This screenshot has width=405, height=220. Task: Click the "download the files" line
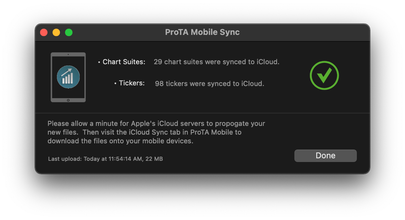point(120,141)
